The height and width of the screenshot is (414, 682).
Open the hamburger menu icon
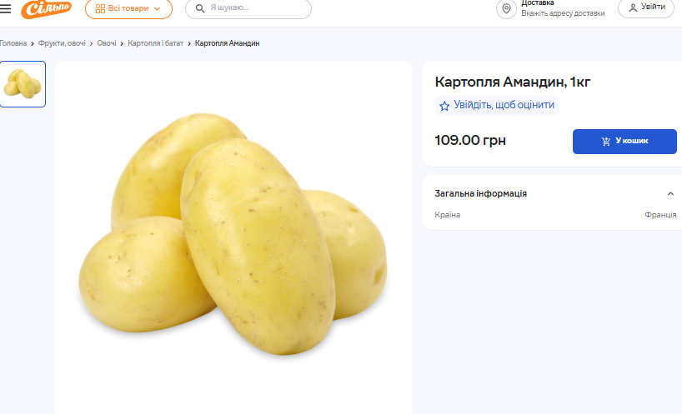tap(6, 8)
